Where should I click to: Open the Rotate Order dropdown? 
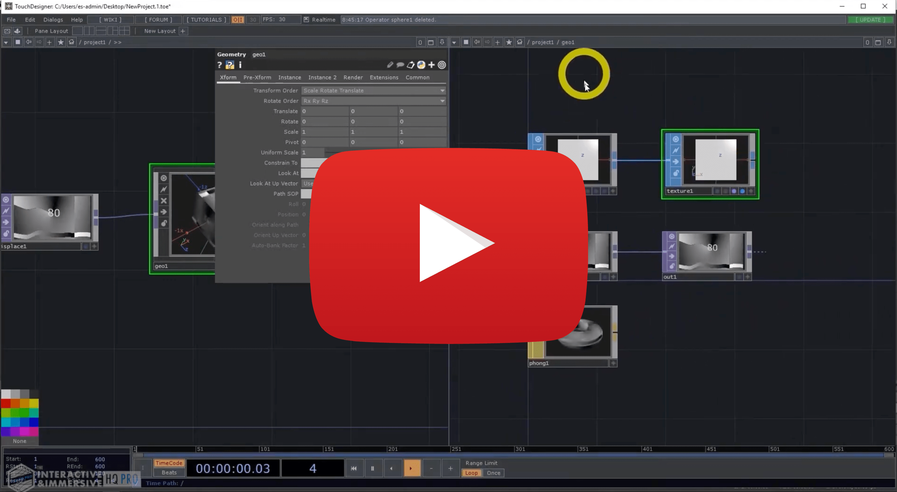click(x=373, y=101)
